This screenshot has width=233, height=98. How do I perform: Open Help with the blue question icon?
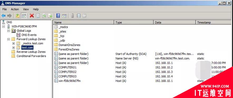pos(58,16)
